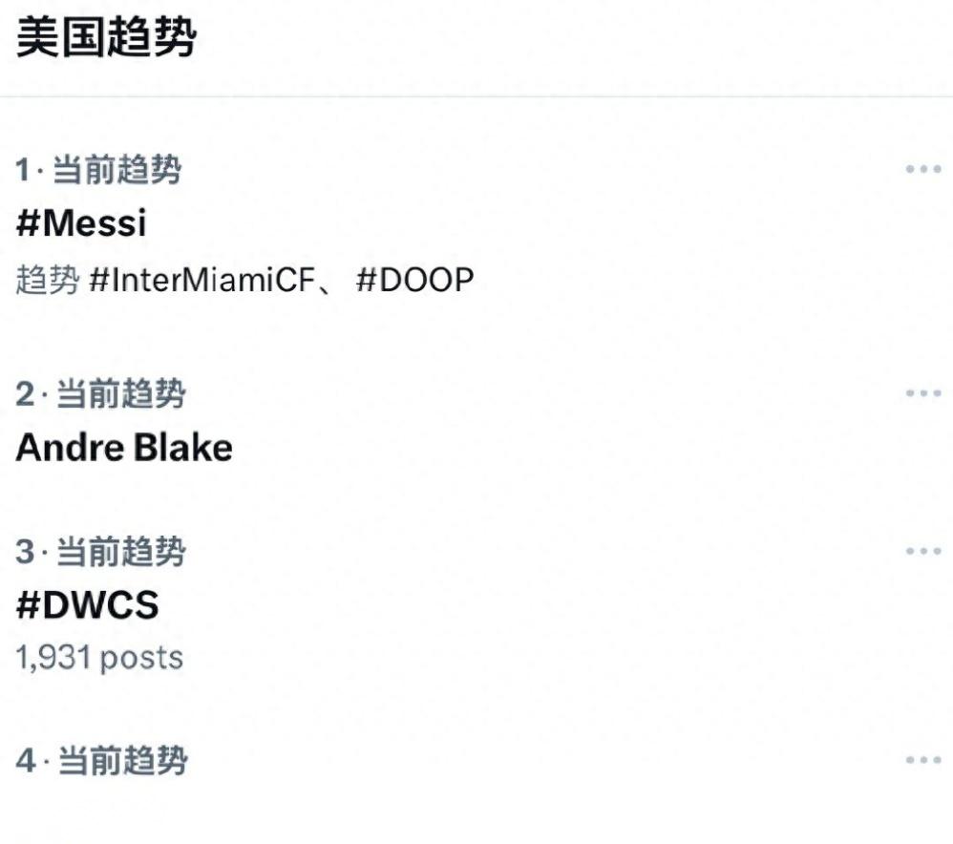953x844 pixels.
Task: Click the 当前趋势 label above Andre Blake
Action: [120, 394]
